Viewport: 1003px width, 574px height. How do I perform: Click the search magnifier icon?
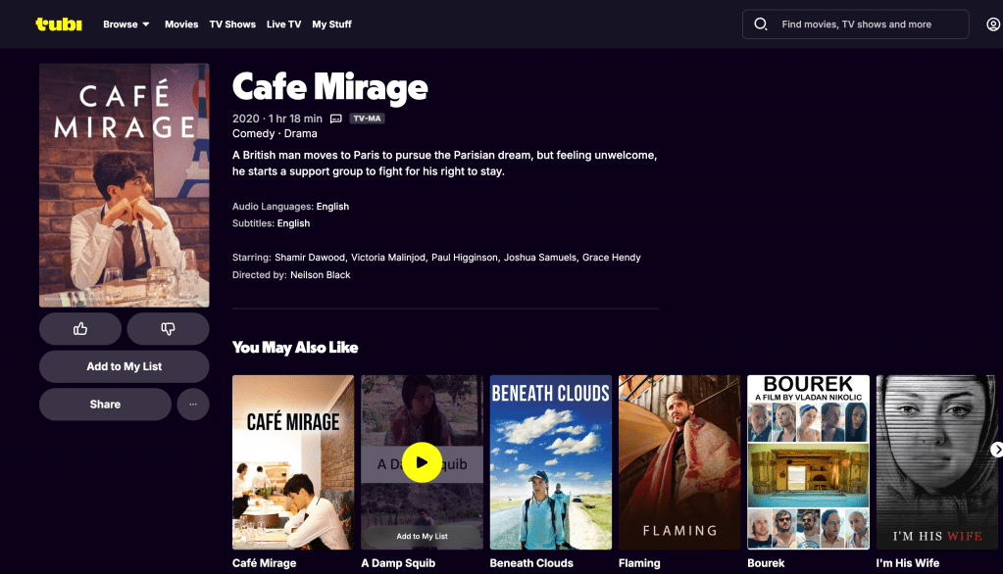[x=760, y=24]
